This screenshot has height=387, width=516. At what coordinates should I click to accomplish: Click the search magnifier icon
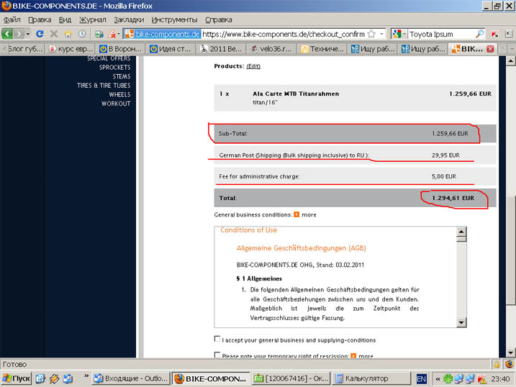[480, 34]
